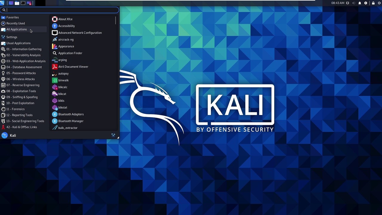The height and width of the screenshot is (215, 382).
Task: Click the menu search input field
Action: [x=60, y=10]
